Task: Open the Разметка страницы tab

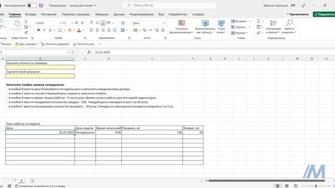Action: click(75, 14)
